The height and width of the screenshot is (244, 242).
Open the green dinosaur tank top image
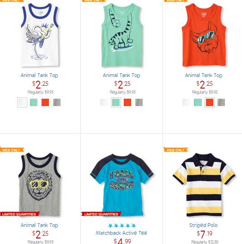tap(122, 35)
